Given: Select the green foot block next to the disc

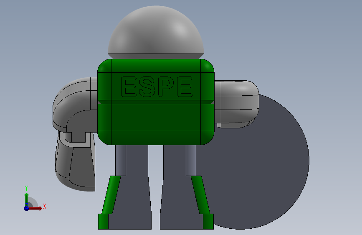Looking at the screenshot, I should 208,222.
